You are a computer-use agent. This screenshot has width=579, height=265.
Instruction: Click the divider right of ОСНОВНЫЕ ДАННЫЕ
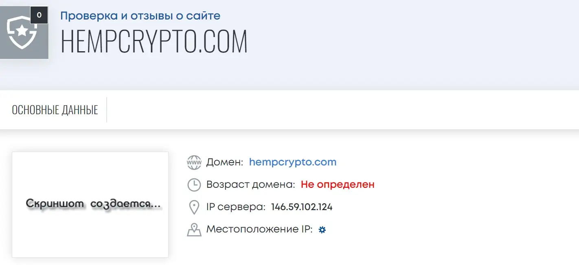107,110
